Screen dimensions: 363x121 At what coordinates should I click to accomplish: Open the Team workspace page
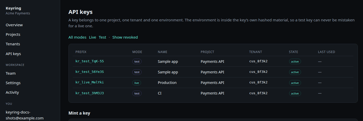coord(11,73)
